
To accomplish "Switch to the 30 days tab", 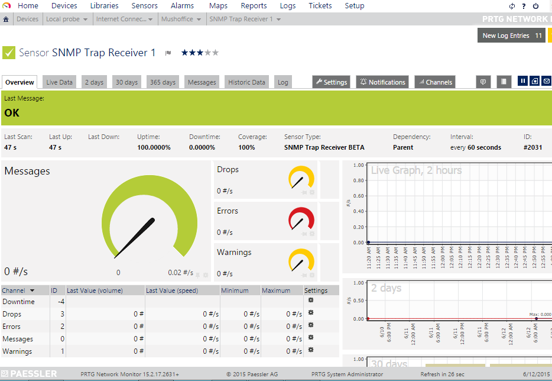I will pos(126,82).
